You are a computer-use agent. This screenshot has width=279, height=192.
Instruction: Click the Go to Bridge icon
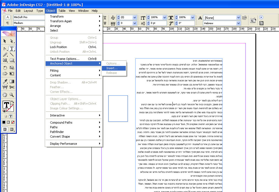pos(253,20)
